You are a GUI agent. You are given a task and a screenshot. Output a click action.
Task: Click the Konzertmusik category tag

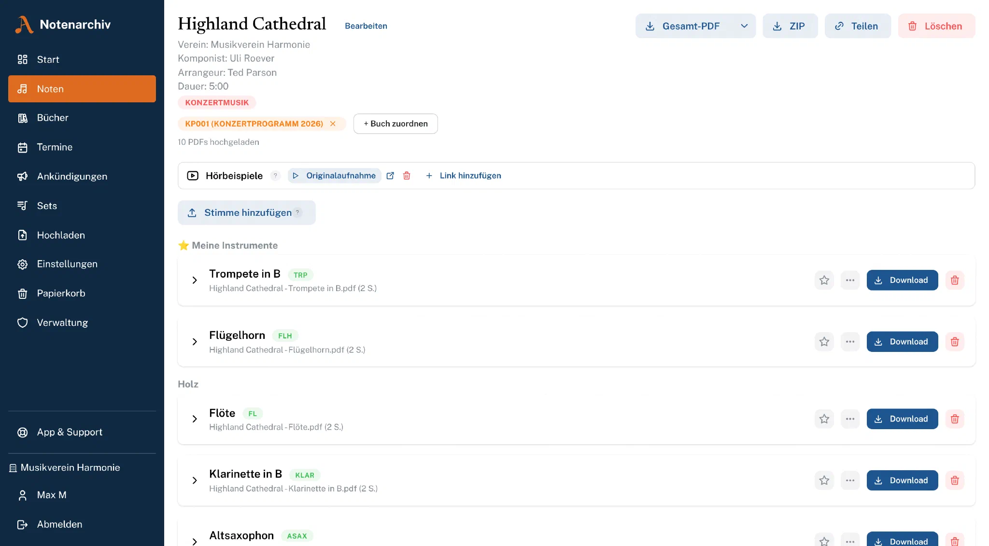tap(217, 102)
